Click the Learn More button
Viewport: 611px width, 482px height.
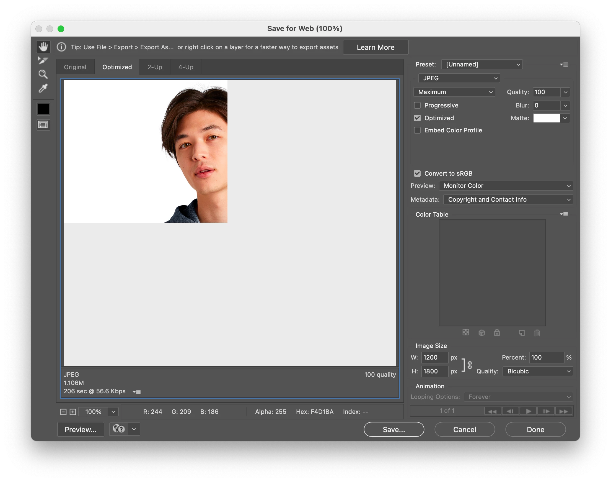tap(376, 47)
